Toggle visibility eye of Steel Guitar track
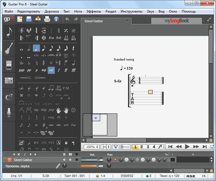Viewport: 216px width, 181px height. click(x=76, y=159)
